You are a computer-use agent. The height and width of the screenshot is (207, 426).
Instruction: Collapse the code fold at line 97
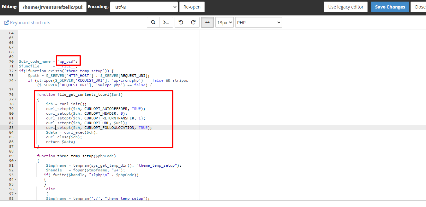[16, 194]
